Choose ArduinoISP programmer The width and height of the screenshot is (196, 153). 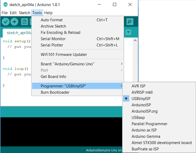tap(159, 105)
